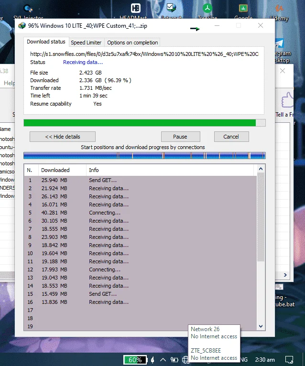Open the SVL Injector desktop icon
Screen dimensions: 305x366
pyautogui.click(x=28, y=9)
